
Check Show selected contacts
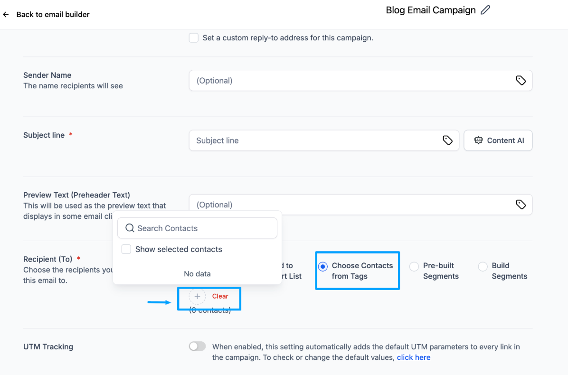click(x=126, y=249)
